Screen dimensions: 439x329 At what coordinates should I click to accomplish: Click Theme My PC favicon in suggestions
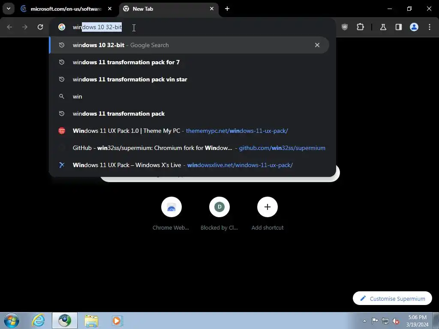tap(62, 131)
